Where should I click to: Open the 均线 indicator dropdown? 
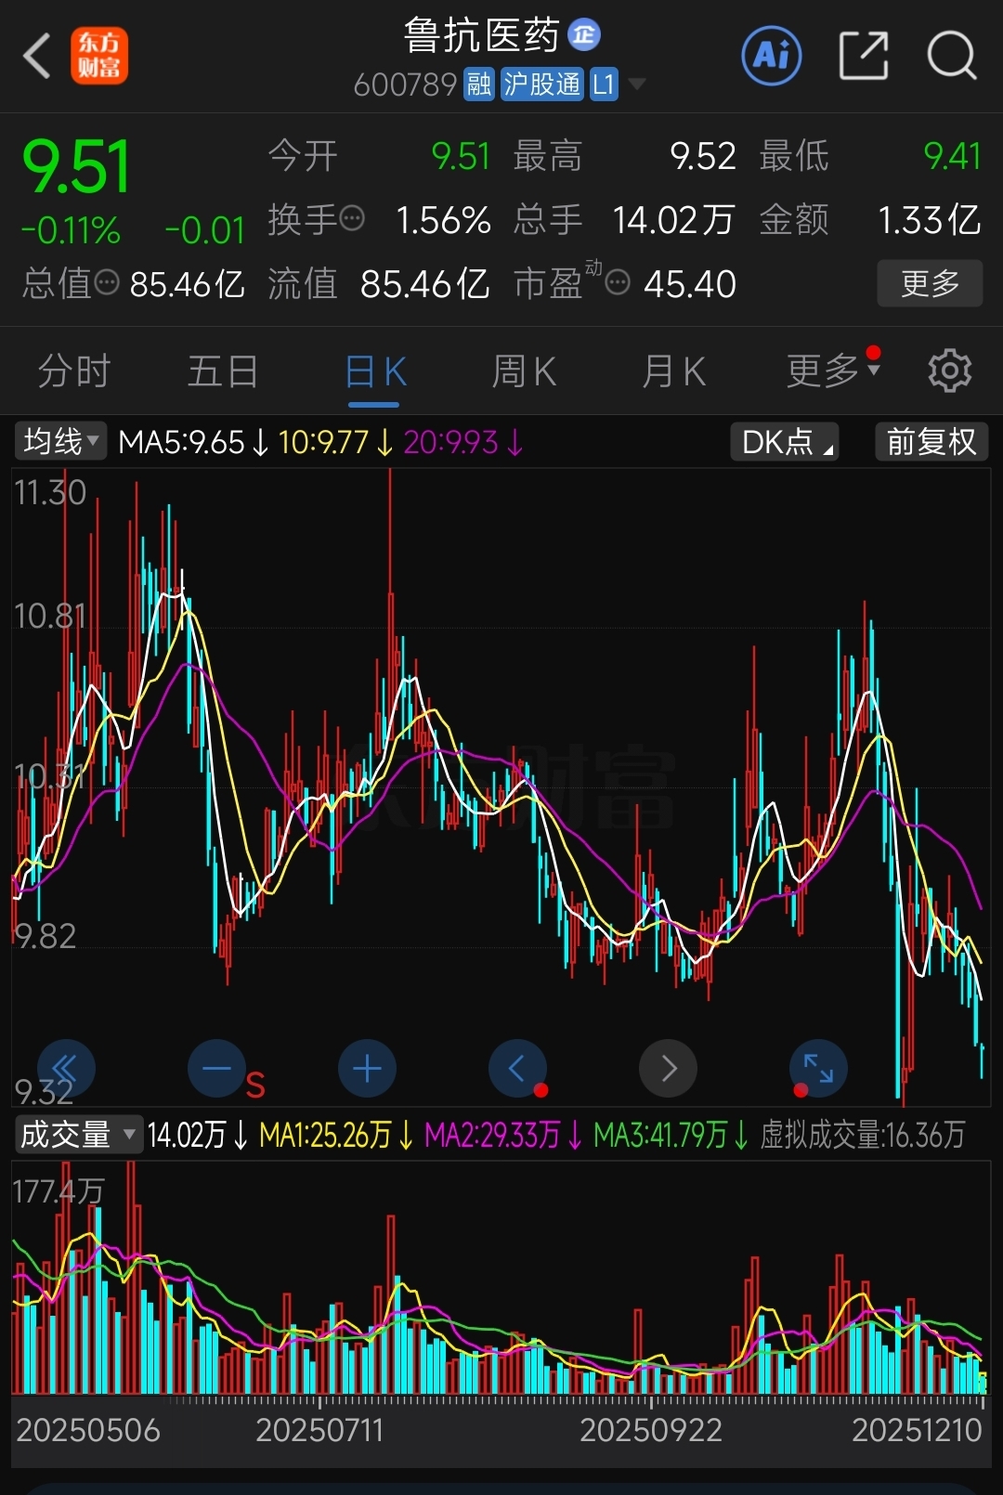tap(60, 441)
